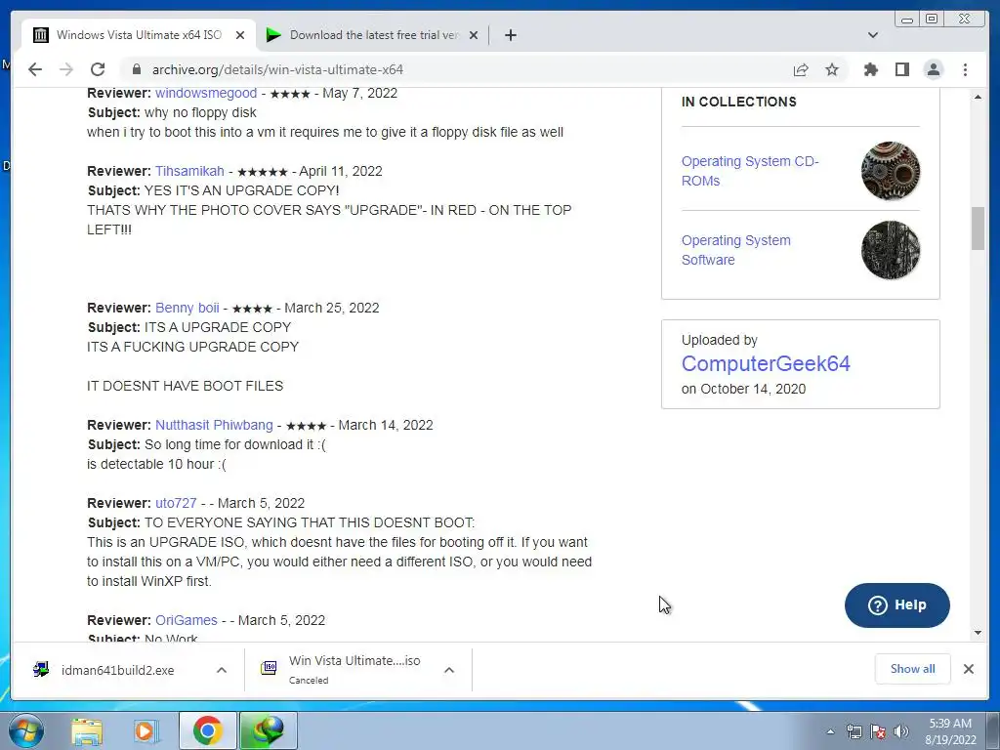Click the forward navigation arrow
This screenshot has width=1000, height=750.
[66, 69]
